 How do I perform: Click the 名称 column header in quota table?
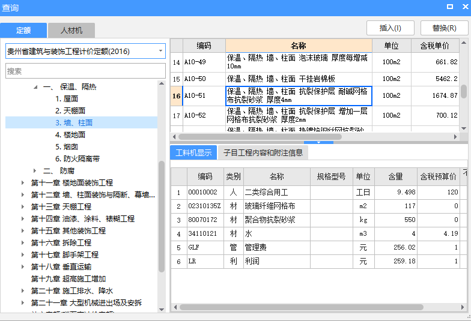pos(299,46)
